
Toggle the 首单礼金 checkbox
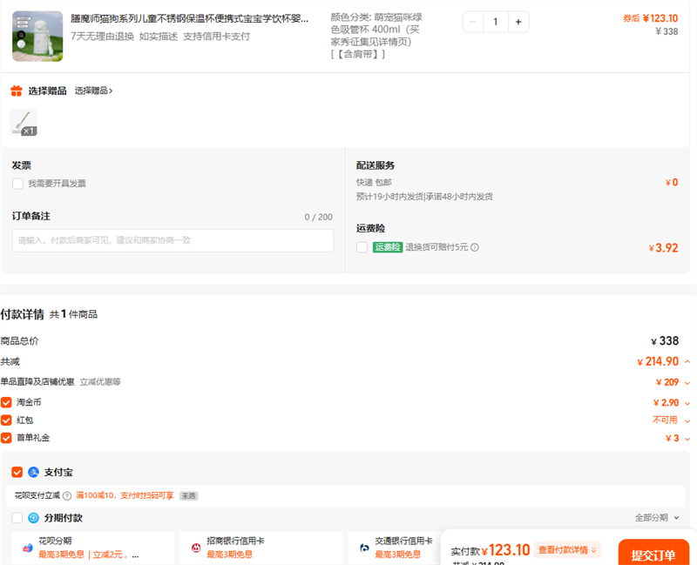7,437
